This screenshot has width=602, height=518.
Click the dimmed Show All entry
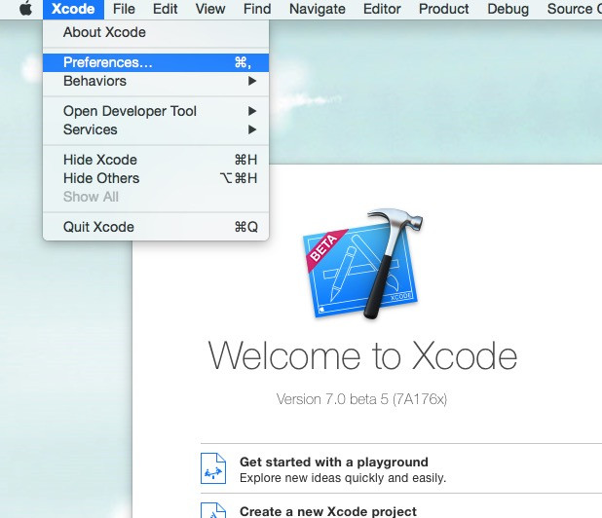click(x=156, y=197)
